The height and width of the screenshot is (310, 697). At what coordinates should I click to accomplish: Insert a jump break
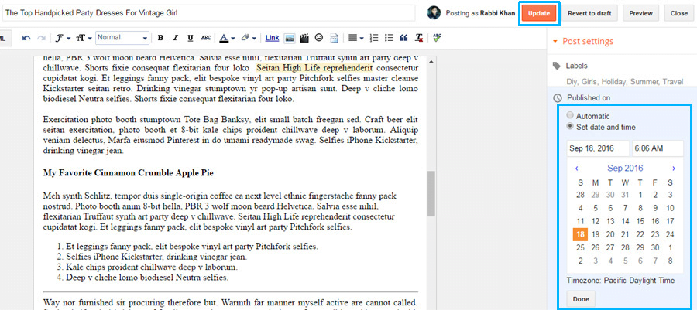[334, 38]
